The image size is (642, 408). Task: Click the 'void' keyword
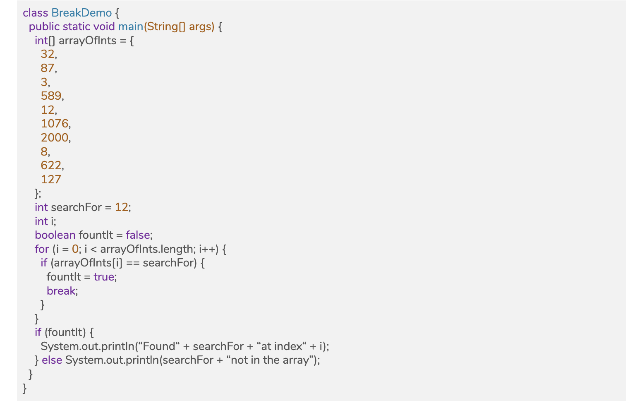104,27
